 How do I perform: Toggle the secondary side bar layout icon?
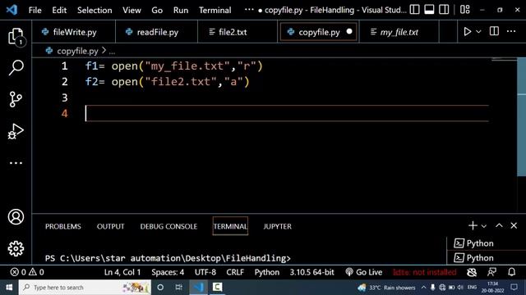coord(444,10)
